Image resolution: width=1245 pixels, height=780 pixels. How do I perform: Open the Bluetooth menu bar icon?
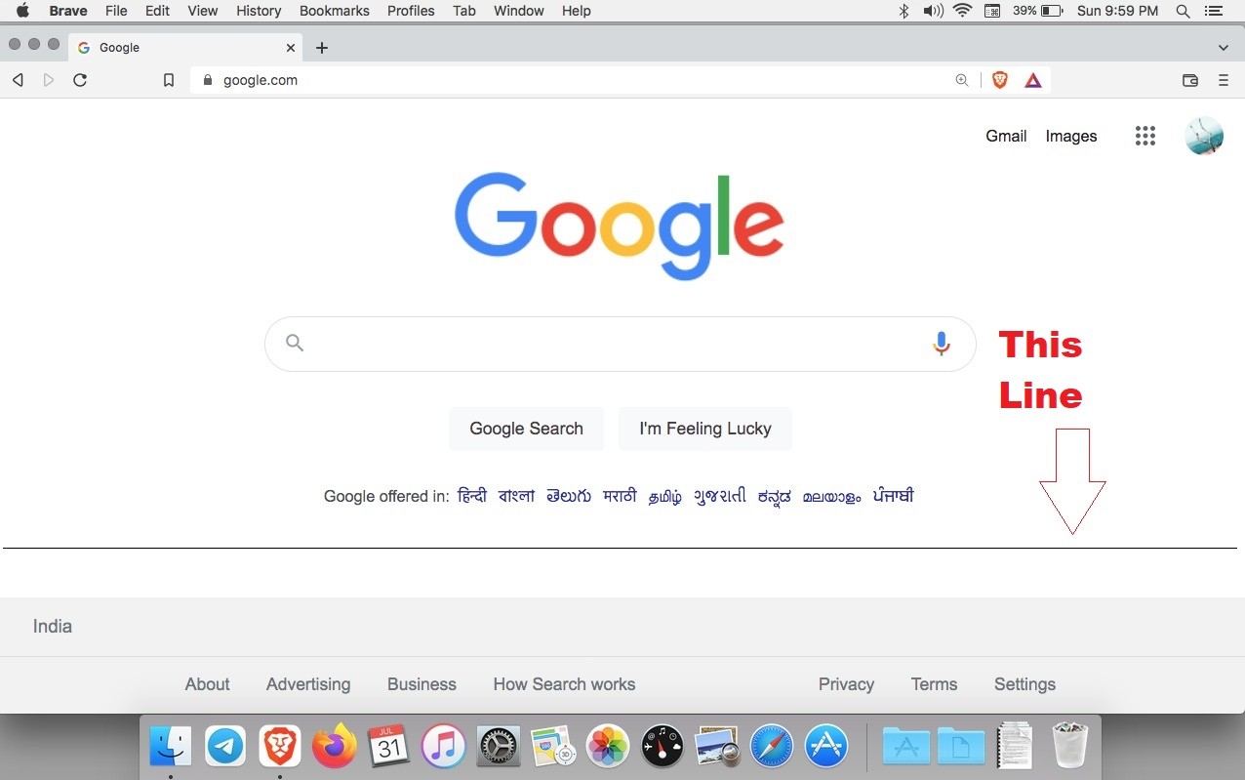pos(904,11)
